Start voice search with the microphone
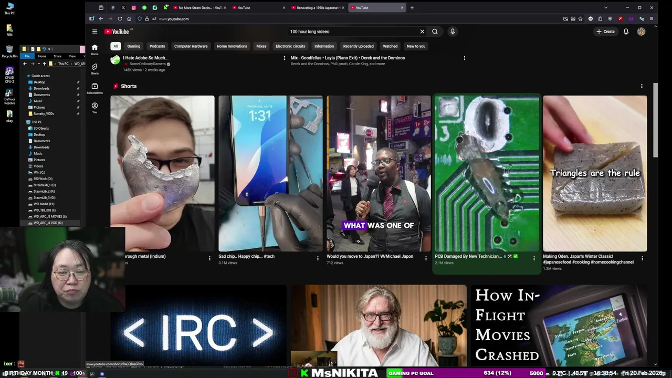 click(453, 31)
